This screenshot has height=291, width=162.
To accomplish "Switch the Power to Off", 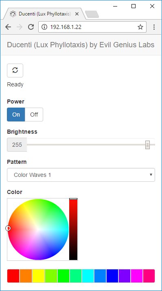I will point(34,115).
